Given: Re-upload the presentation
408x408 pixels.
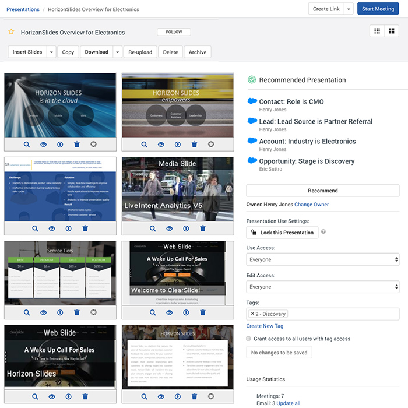Looking at the screenshot, I should coord(140,52).
